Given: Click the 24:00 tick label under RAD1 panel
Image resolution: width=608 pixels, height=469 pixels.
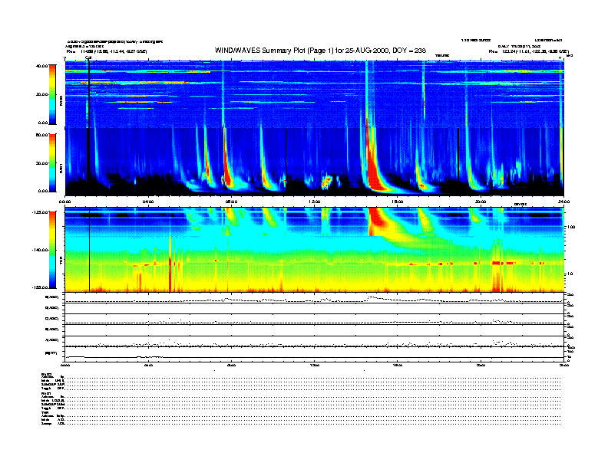Looking at the screenshot, I should (563, 202).
